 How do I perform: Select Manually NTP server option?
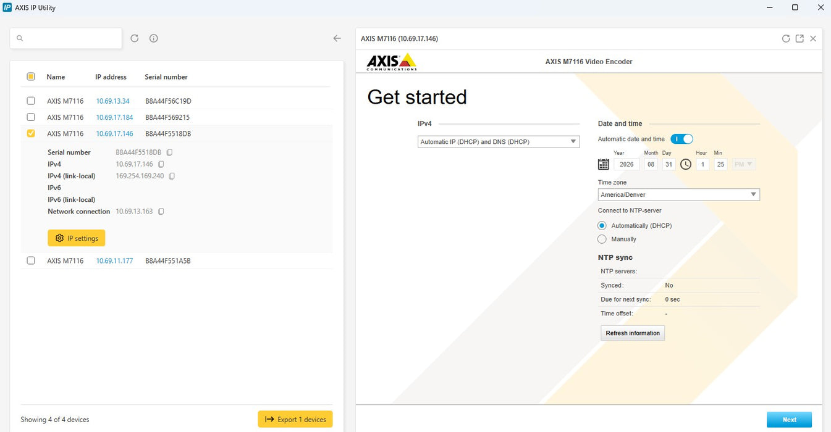coord(602,239)
